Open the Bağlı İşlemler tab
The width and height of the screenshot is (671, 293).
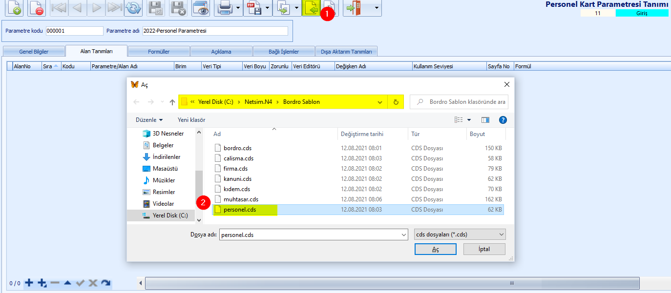[284, 51]
